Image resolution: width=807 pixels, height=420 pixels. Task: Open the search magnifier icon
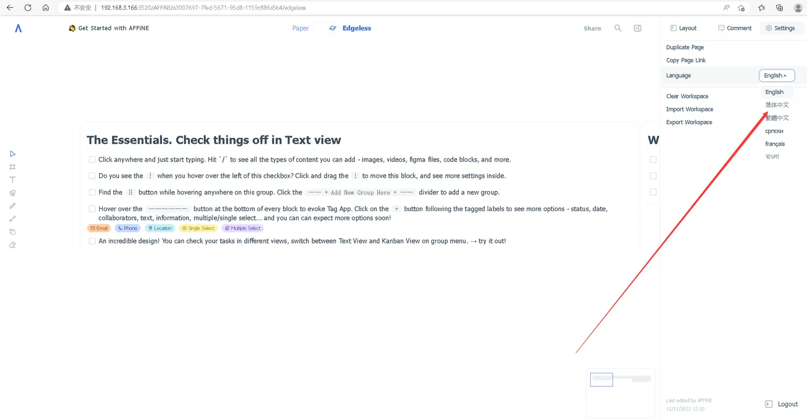click(618, 28)
